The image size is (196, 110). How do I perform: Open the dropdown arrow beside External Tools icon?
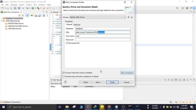(x=41, y=8)
